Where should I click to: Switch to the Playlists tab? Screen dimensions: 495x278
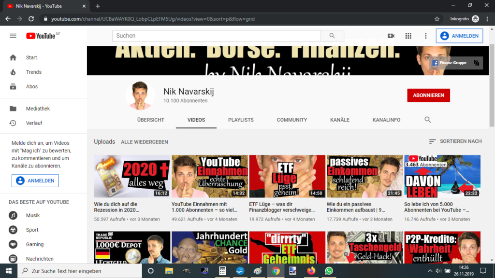click(x=241, y=120)
